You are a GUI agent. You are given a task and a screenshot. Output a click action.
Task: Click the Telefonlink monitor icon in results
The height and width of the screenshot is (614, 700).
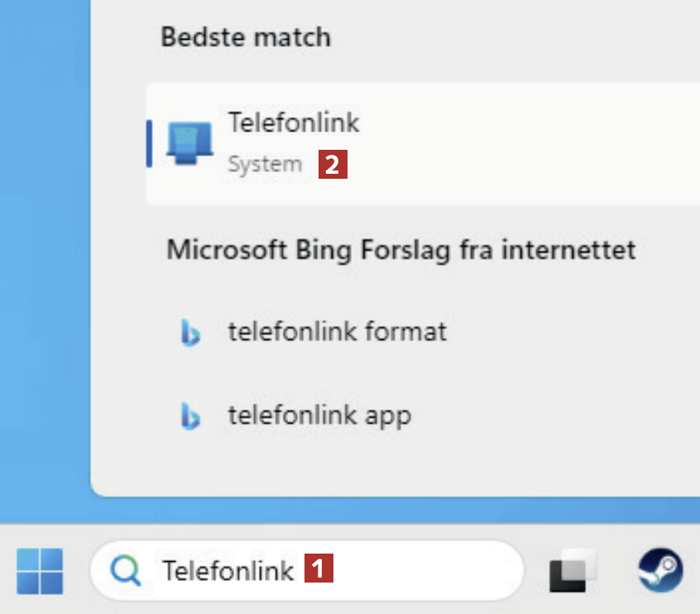coord(189,142)
